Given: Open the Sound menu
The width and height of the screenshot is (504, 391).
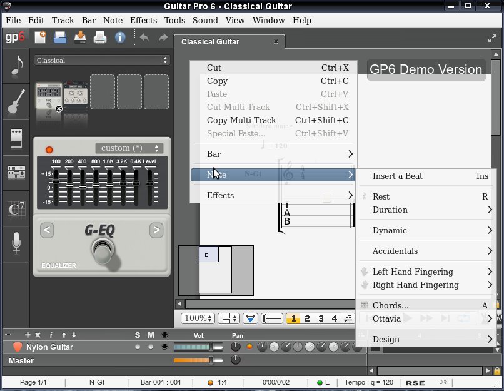Looking at the screenshot, I should point(205,20).
